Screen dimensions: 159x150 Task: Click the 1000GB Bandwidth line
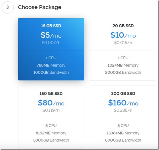tap(51, 72)
